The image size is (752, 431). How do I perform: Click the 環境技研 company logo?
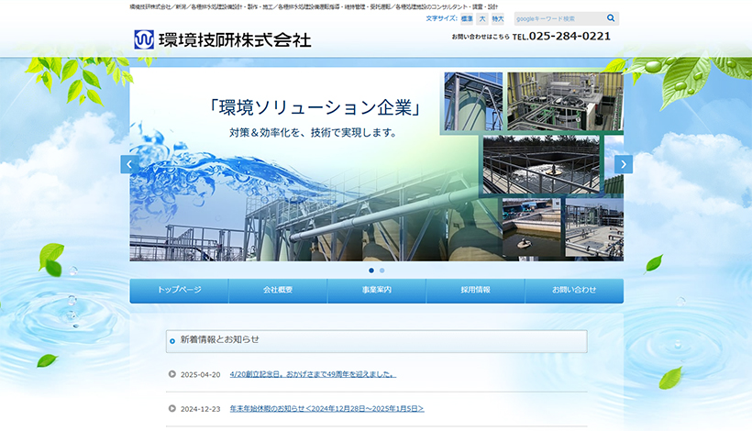pyautogui.click(x=223, y=39)
